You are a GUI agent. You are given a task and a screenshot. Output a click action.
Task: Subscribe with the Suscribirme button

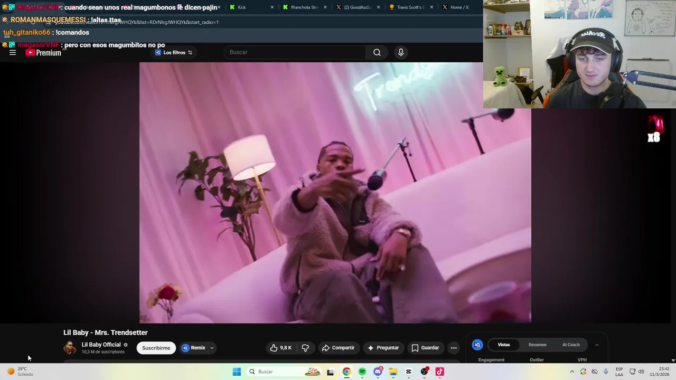coord(156,348)
